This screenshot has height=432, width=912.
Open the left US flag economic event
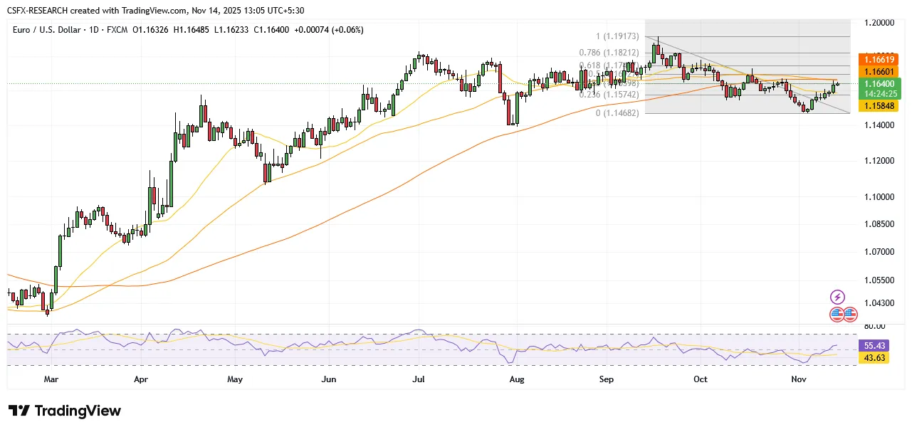click(837, 314)
